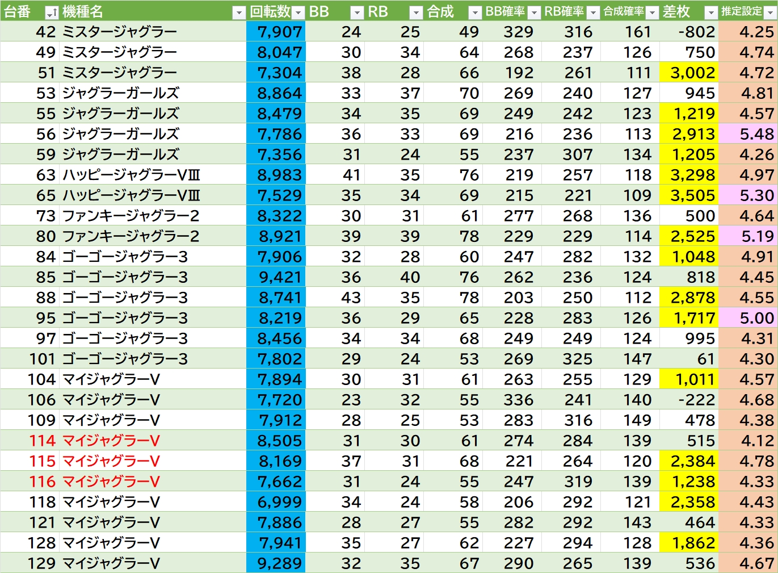
Task: Click the 6,999 回転数 cell
Action: coord(276,502)
